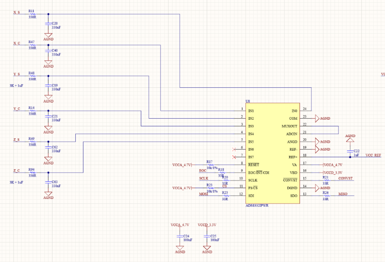The height and width of the screenshot is (262, 385).
Task: Click the U8 designator text
Action: click(x=248, y=101)
